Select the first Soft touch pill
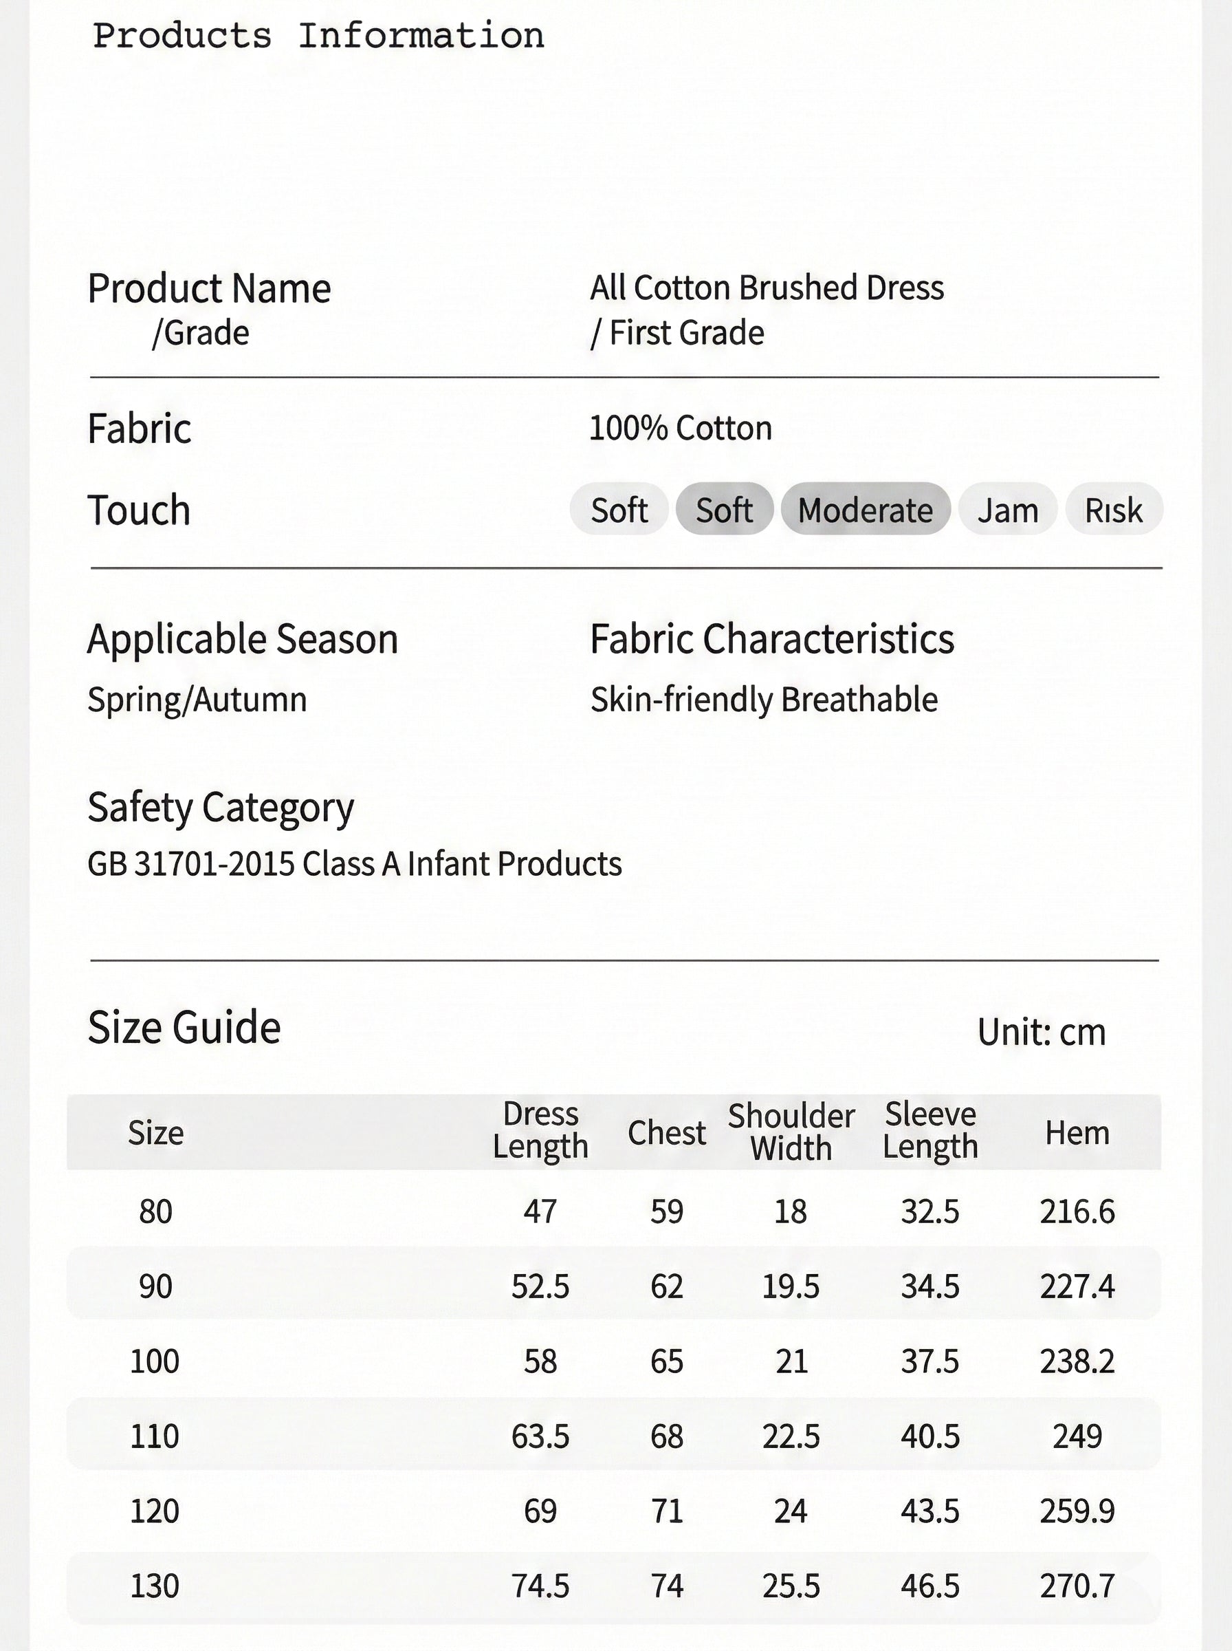This screenshot has width=1232, height=1651. [x=618, y=509]
